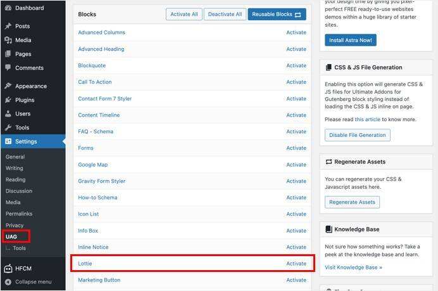438x291 pixels.
Task: Click the Appearance paintbrush icon
Action: [8, 86]
